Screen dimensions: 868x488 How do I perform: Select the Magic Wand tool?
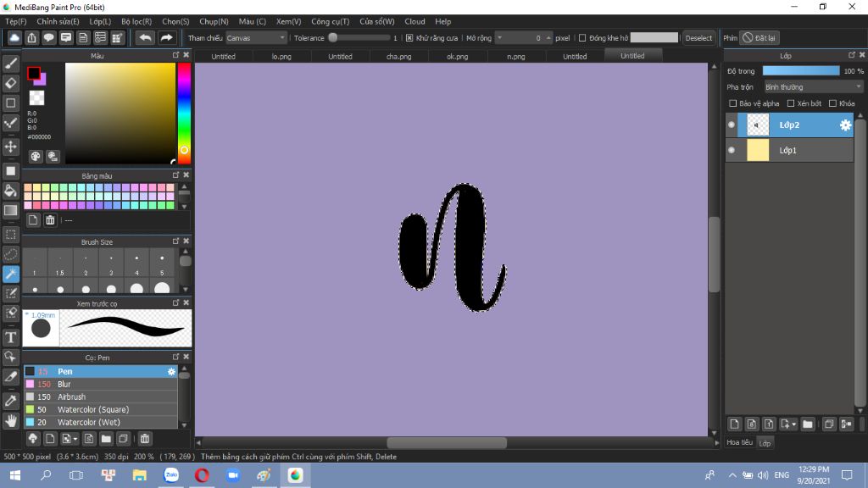(x=10, y=274)
